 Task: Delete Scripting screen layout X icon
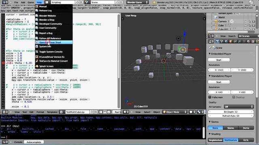[x=81, y=2]
